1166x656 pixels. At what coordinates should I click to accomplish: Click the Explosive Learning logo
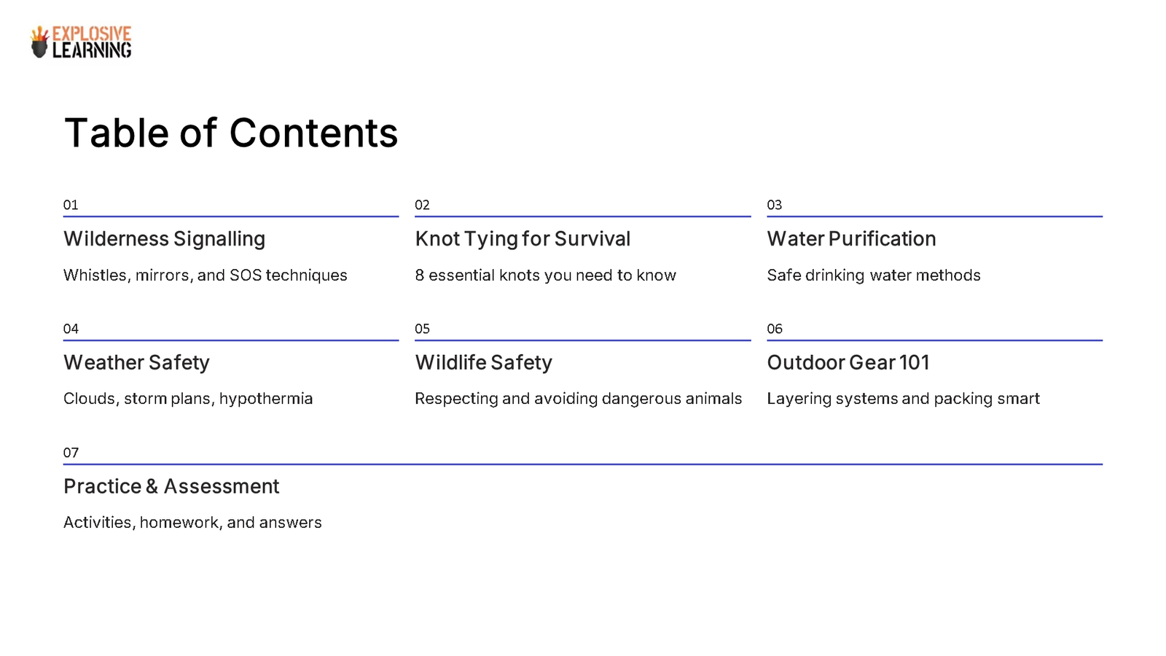tap(81, 42)
